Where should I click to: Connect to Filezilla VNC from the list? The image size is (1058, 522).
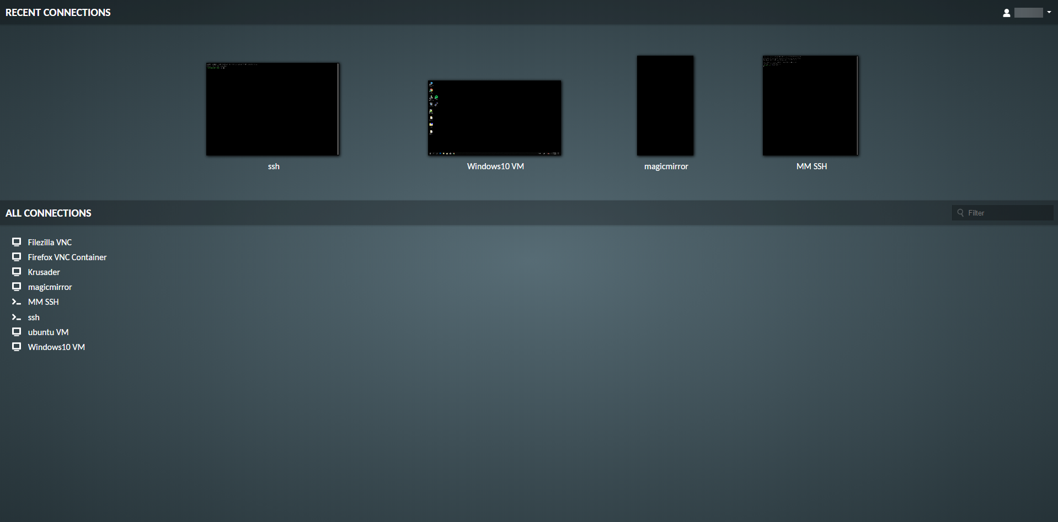click(50, 243)
